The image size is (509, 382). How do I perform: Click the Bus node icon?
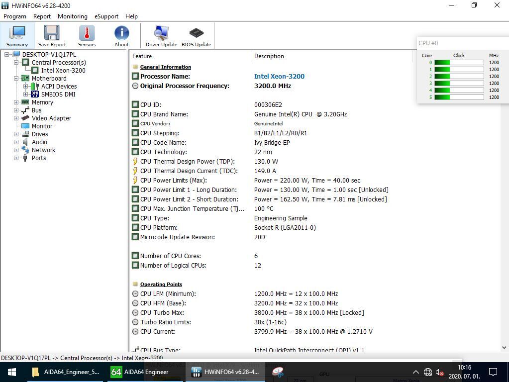(x=25, y=110)
